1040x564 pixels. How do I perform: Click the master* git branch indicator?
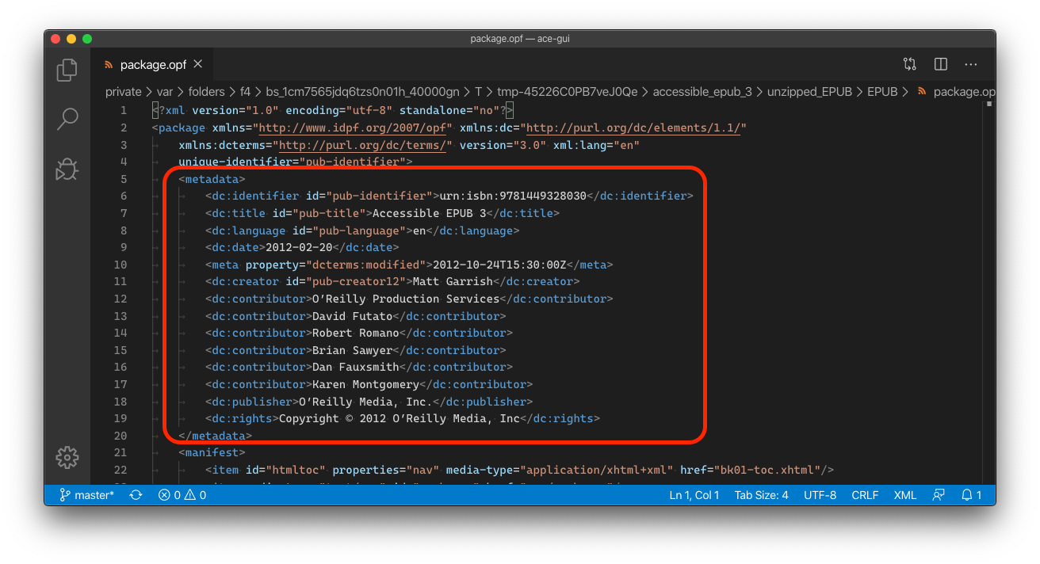(x=86, y=495)
